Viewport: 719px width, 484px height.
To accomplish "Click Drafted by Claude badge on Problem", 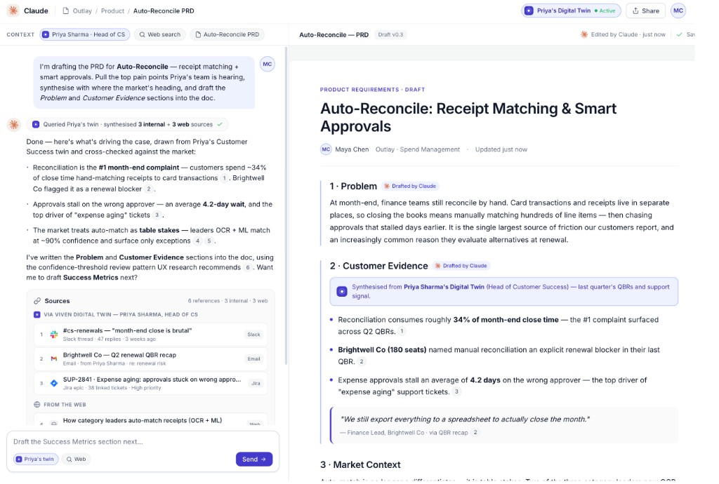I will pyautogui.click(x=410, y=187).
